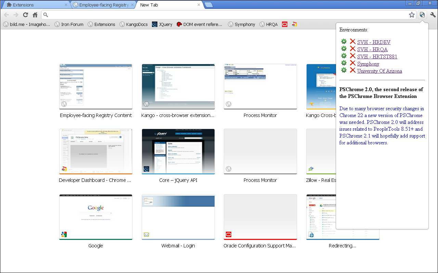Delete SVH - HRQA with red X icon
Image resolution: width=438 pixels, height=273 pixels.
pos(353,49)
